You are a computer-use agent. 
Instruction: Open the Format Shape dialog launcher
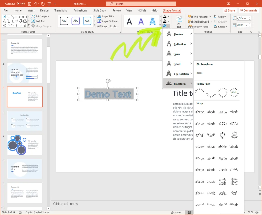pyautogui.click(x=120, y=31)
